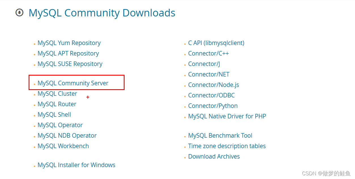The width and height of the screenshot is (355, 179).
Task: Open the Download Archives link
Action: [214, 157]
